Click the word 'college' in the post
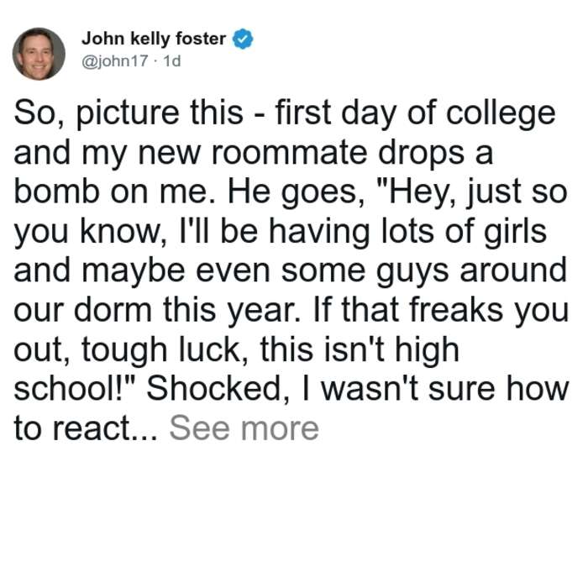 (501, 113)
